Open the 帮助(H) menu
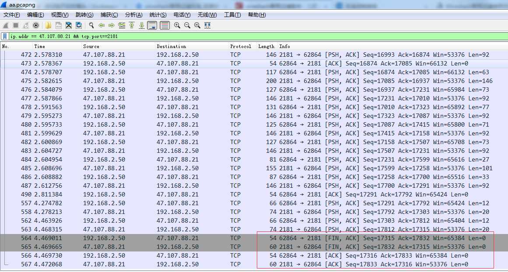 click(x=256, y=15)
